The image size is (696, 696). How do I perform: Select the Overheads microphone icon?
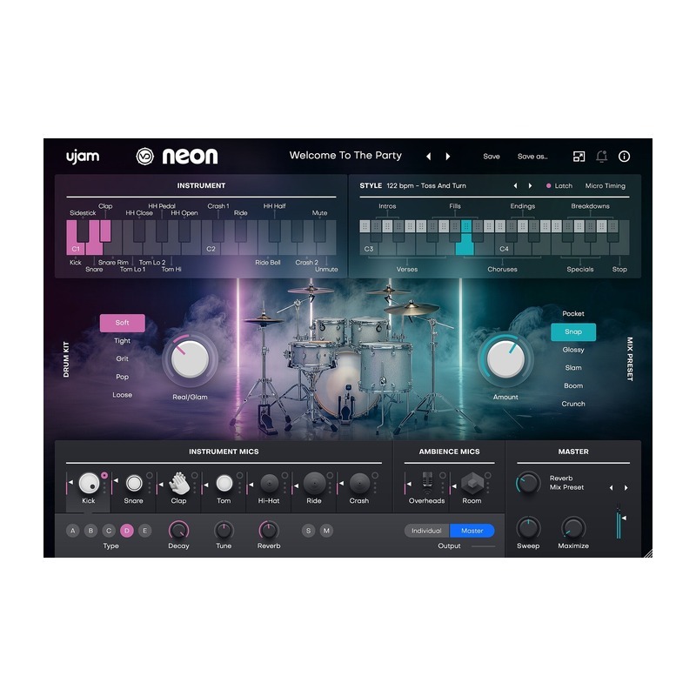427,484
